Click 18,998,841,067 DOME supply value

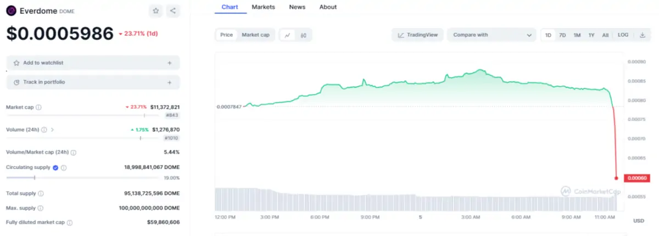[x=152, y=167]
